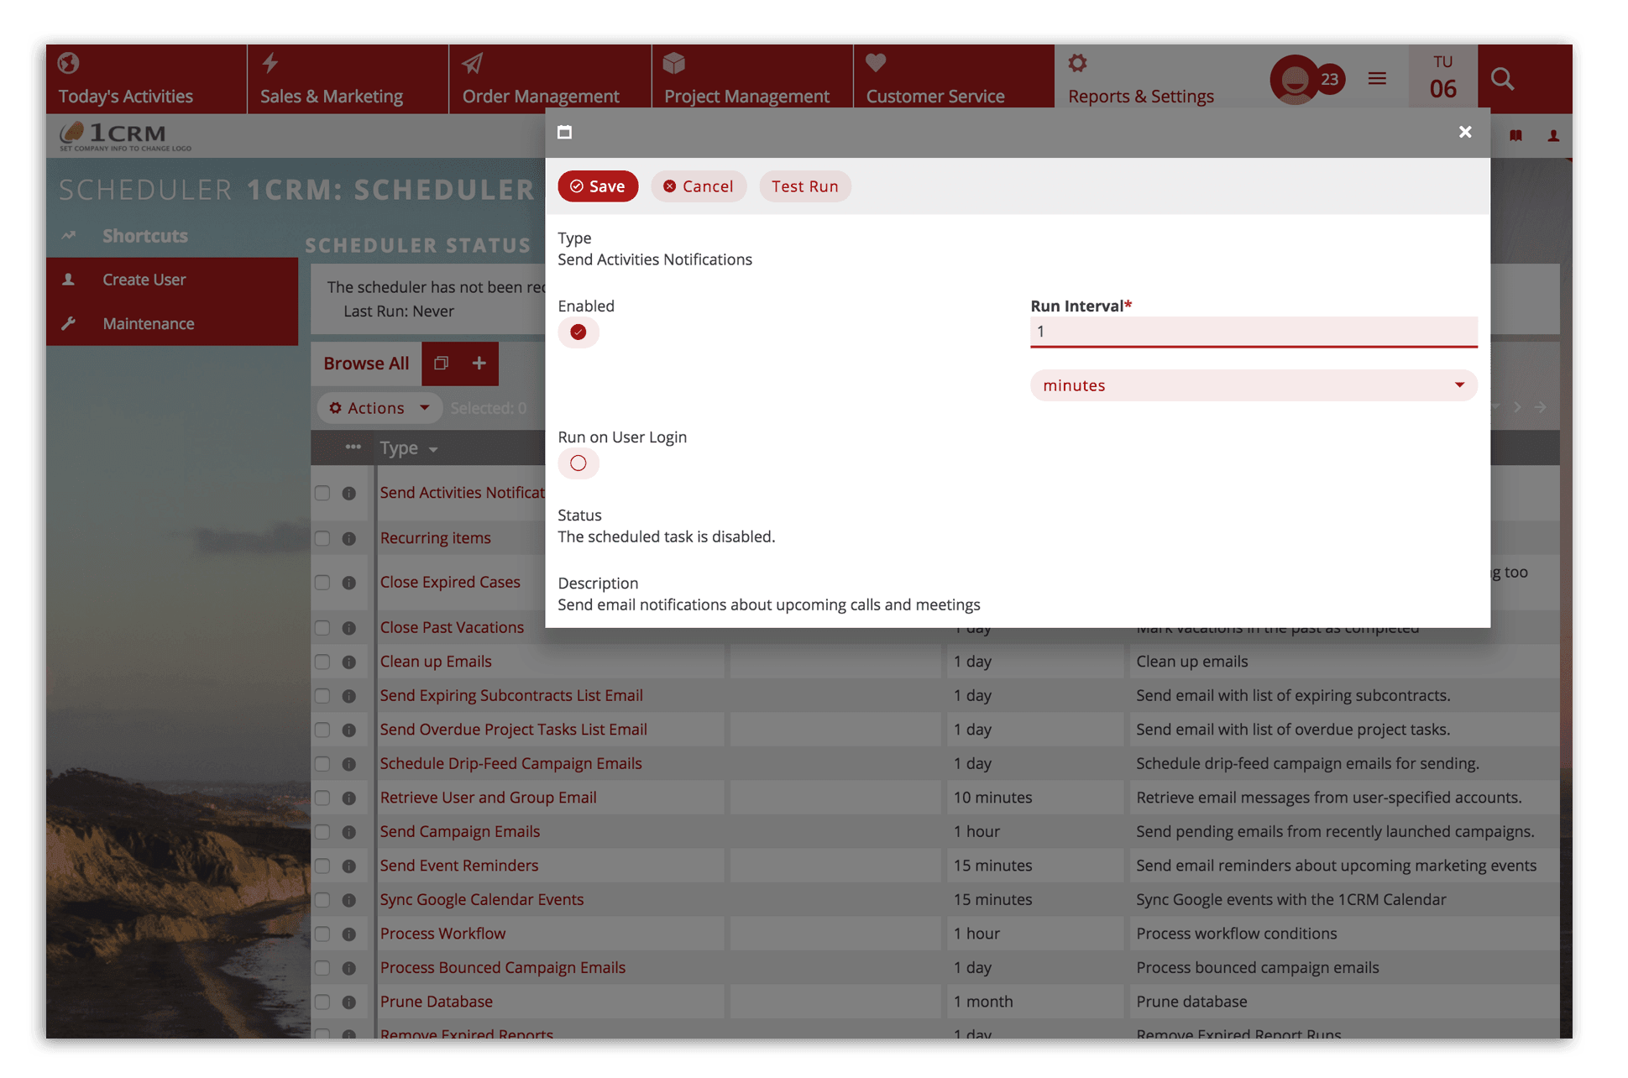Image resolution: width=1628 pixels, height=1078 pixels.
Task: Click info icon for Process Workflow row
Action: 349,934
